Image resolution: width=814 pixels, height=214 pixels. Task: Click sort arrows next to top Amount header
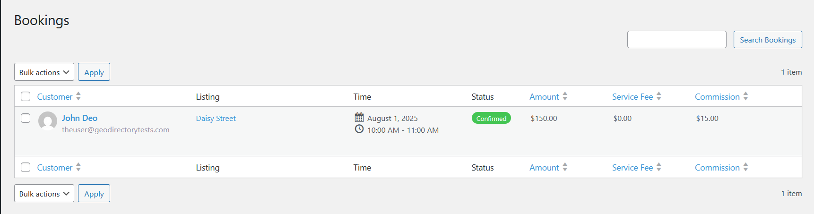(565, 96)
